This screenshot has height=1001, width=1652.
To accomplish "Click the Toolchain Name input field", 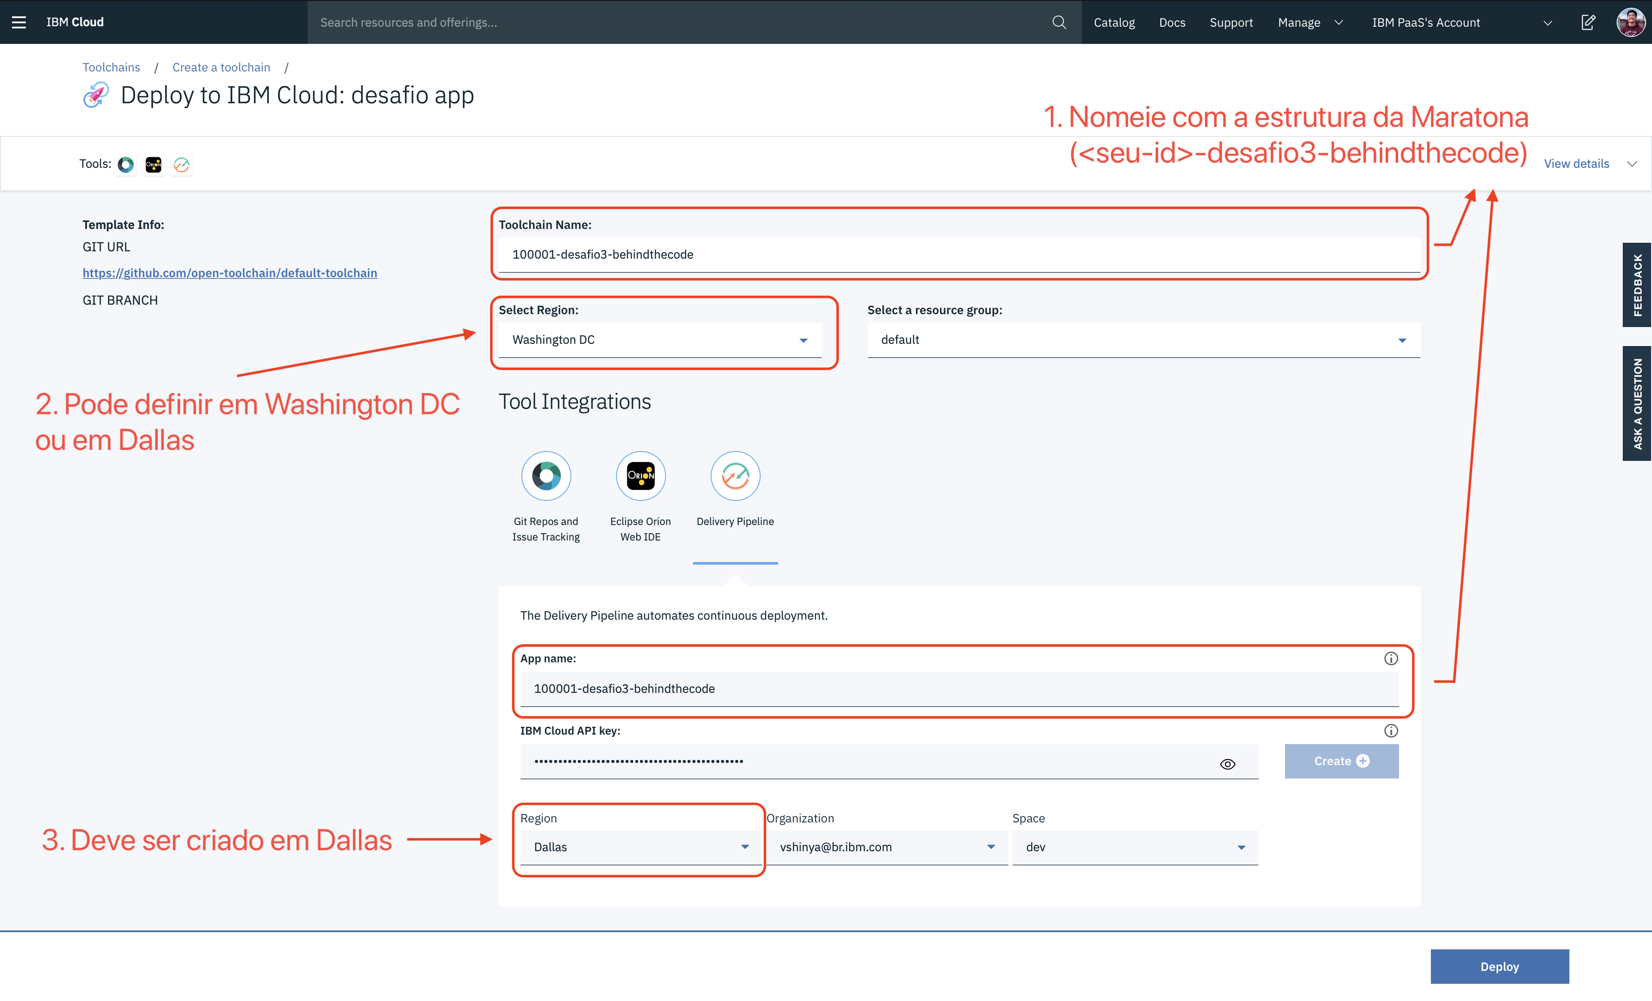I will click(959, 254).
